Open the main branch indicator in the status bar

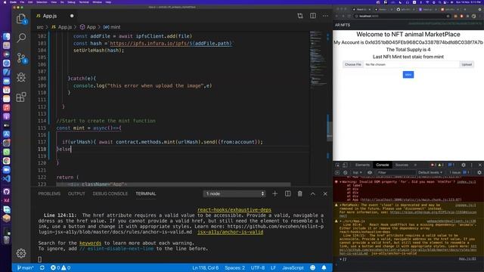coord(25,267)
